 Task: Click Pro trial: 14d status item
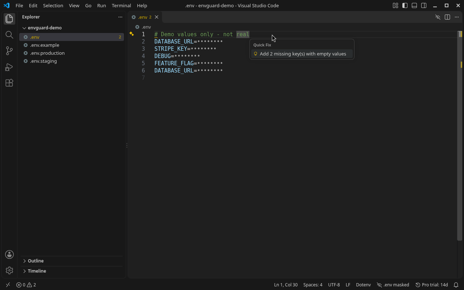(x=432, y=285)
